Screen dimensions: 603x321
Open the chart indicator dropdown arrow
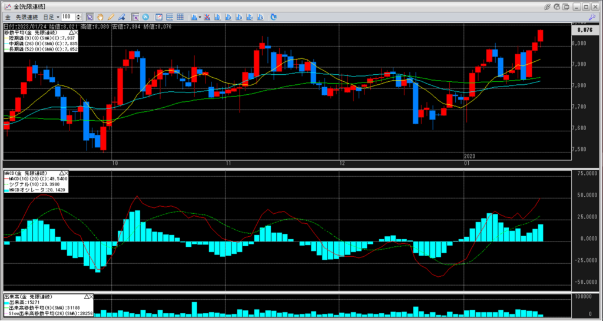point(201,17)
